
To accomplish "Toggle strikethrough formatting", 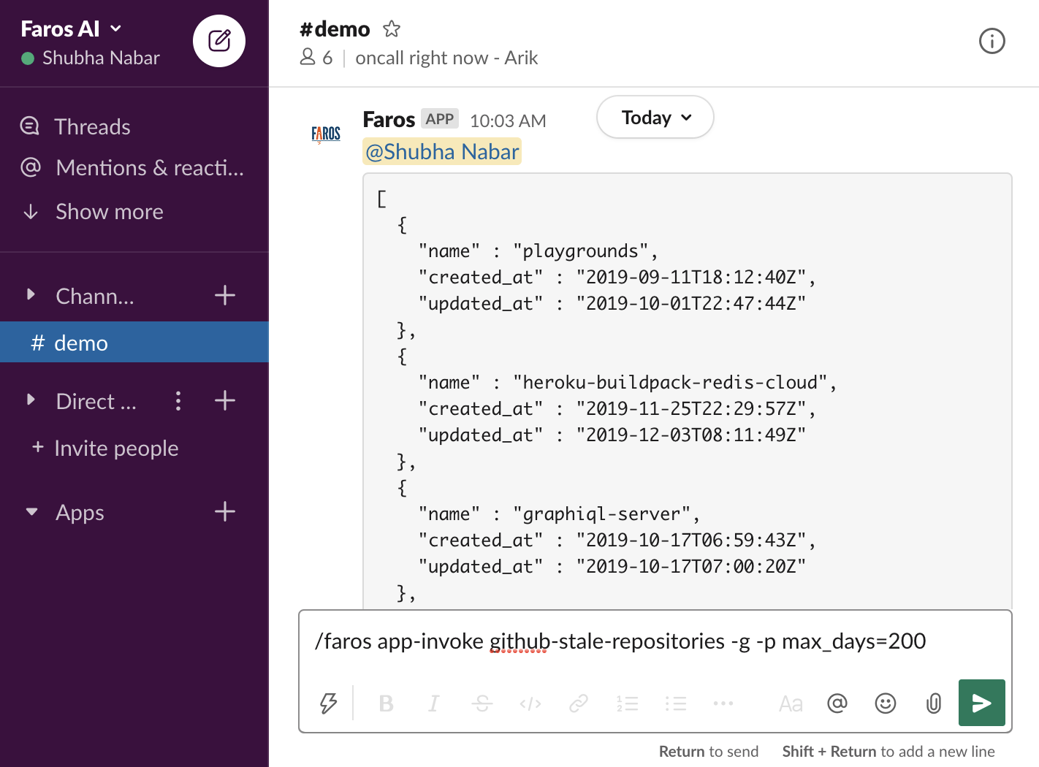I will point(482,703).
